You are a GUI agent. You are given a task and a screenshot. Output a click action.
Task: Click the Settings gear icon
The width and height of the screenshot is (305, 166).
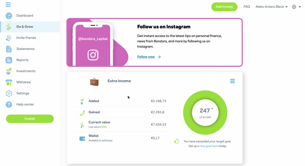click(9, 93)
